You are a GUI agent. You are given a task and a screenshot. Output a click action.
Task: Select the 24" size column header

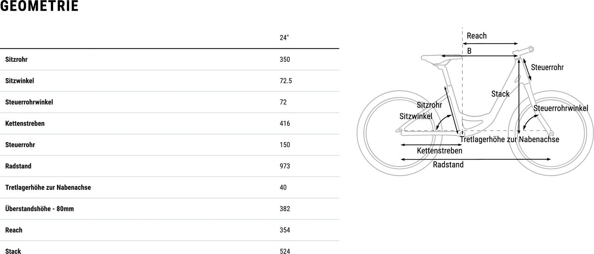tap(284, 38)
